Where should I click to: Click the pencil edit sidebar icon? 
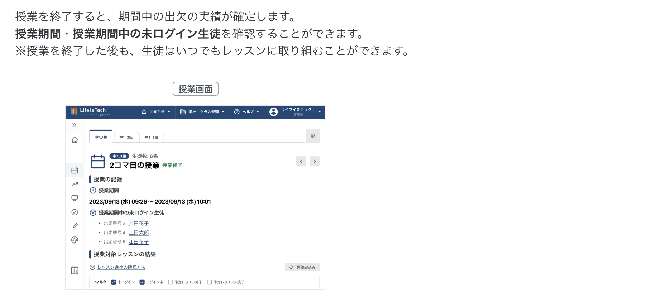[x=75, y=226]
